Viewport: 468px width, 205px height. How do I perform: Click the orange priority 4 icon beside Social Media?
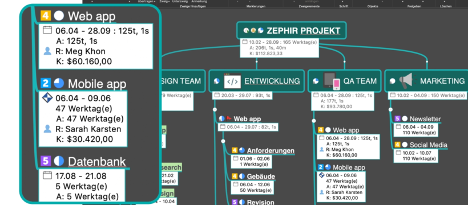[397, 145]
